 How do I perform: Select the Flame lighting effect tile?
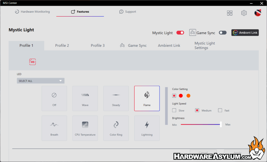tap(147, 99)
